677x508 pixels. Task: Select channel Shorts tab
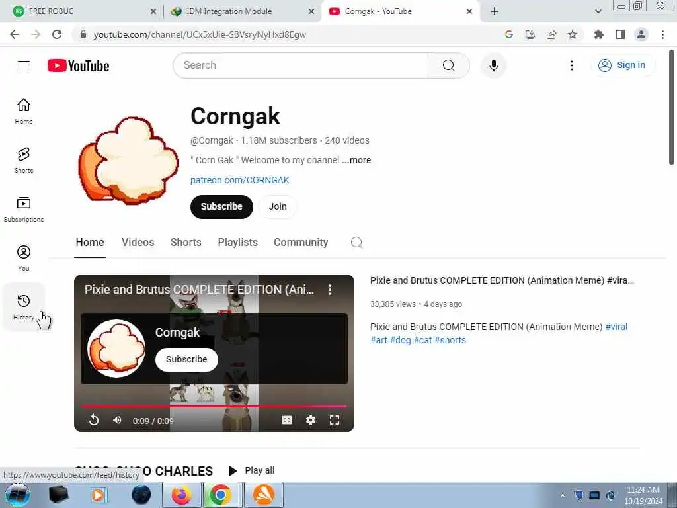pyautogui.click(x=186, y=242)
